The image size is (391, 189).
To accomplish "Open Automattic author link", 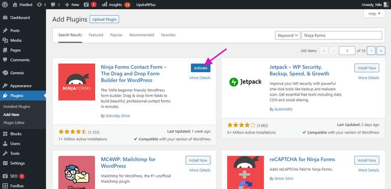I will (x=284, y=109).
